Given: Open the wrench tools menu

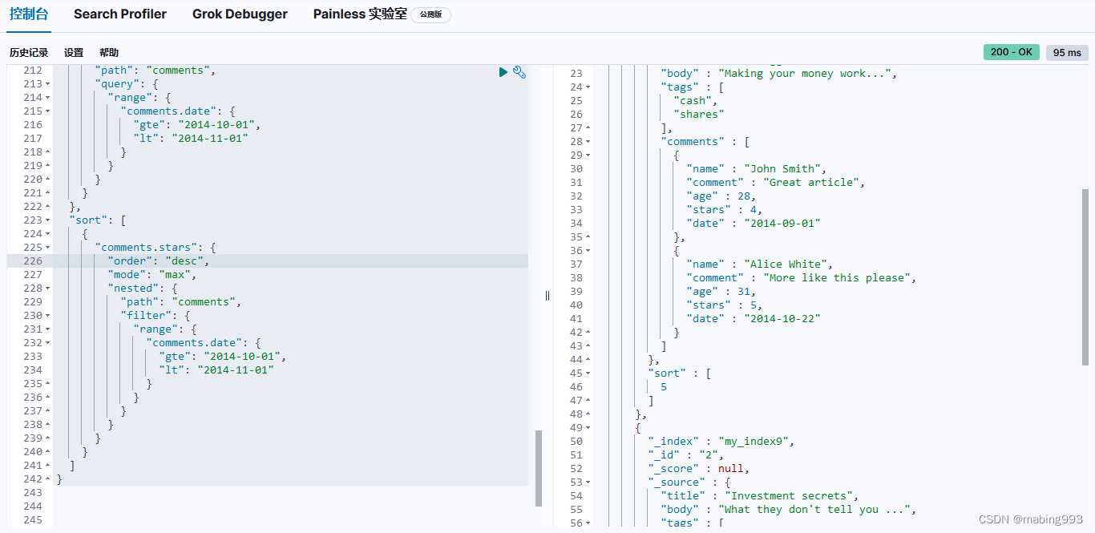Looking at the screenshot, I should (x=519, y=72).
